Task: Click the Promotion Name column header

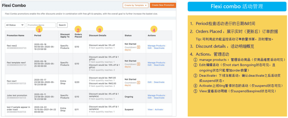Action: coord(15,35)
